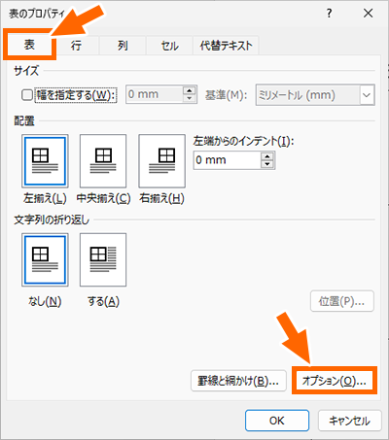The height and width of the screenshot is (440, 389).
Task: Close the 表のプロパティ dialog
Action: point(368,14)
